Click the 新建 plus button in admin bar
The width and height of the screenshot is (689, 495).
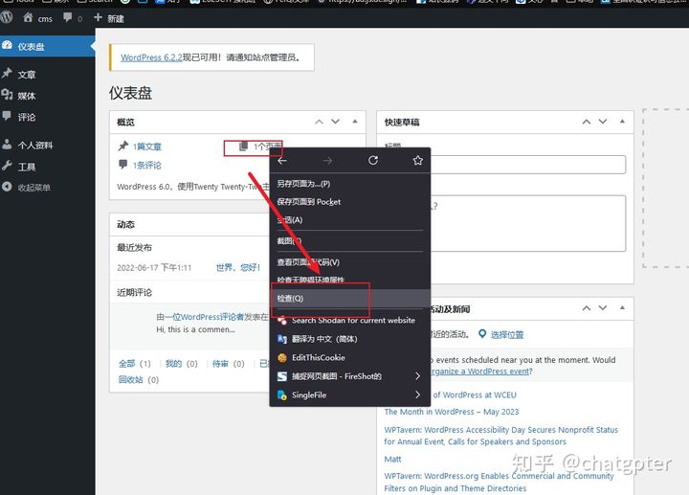tap(108, 18)
